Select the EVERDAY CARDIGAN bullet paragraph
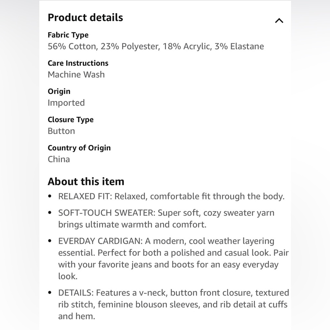Screen dimensions: 330x330 [174, 258]
